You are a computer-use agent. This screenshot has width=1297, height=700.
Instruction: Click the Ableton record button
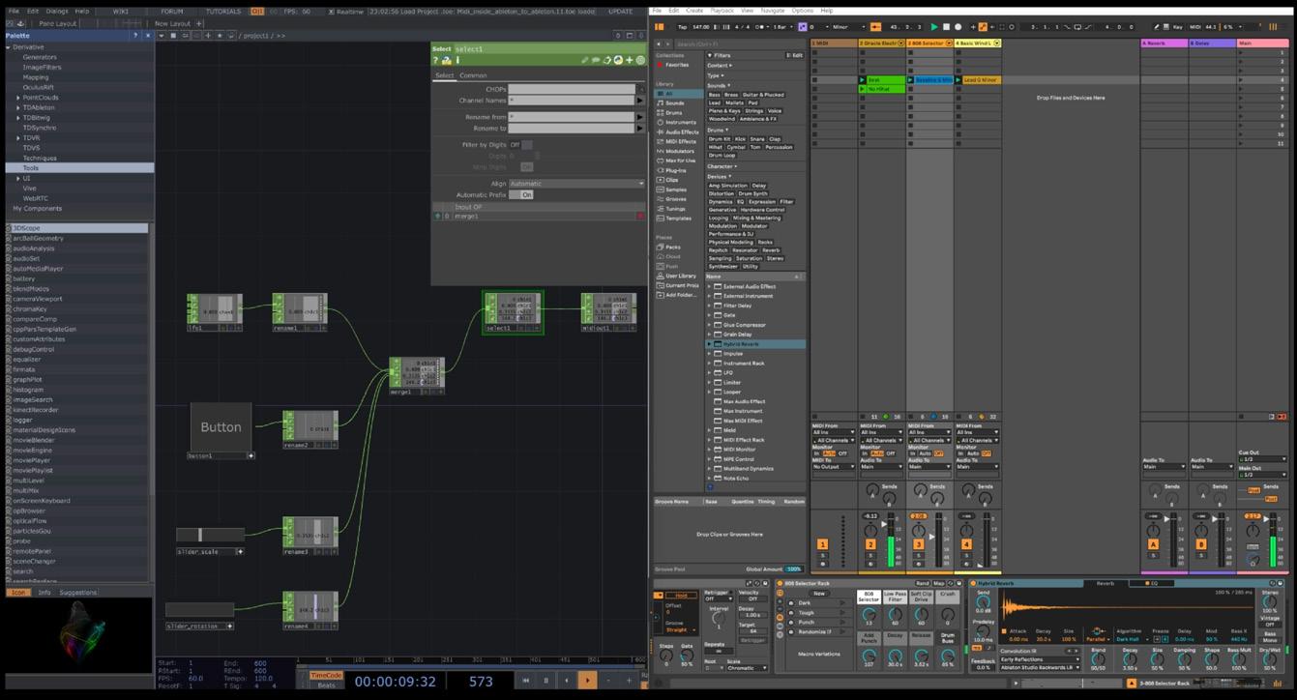click(x=958, y=27)
